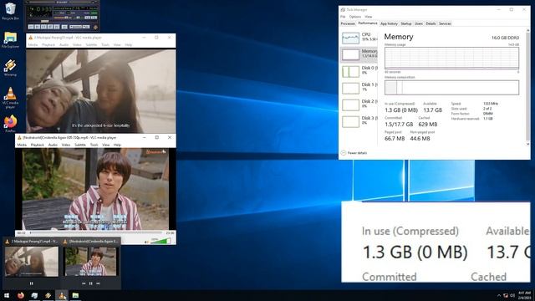The image size is (535, 301).
Task: Click Fewer details in Task Manager
Action: [354, 153]
